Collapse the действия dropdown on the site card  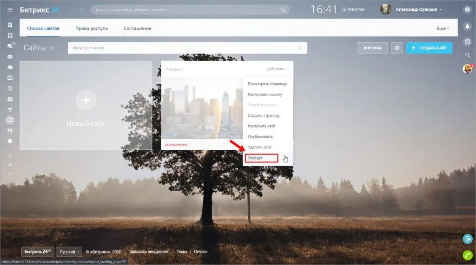(277, 69)
